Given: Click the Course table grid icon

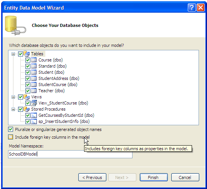Looking at the screenshot, I should pos(34,60).
